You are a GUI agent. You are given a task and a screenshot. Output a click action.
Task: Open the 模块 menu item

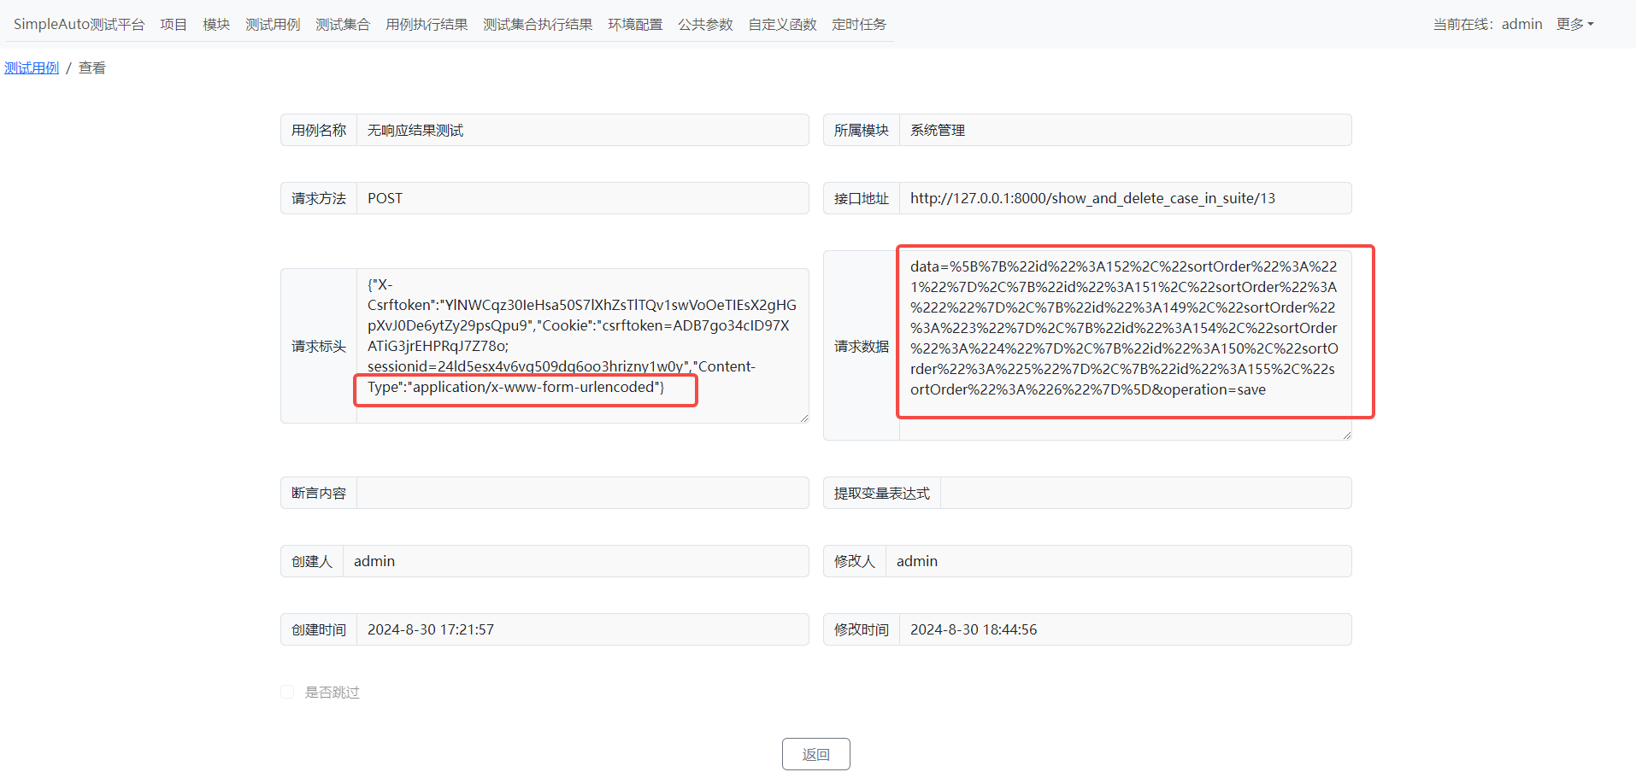pyautogui.click(x=215, y=24)
